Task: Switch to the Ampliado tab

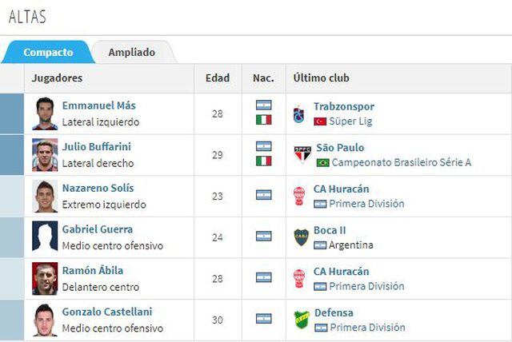Action: (132, 53)
